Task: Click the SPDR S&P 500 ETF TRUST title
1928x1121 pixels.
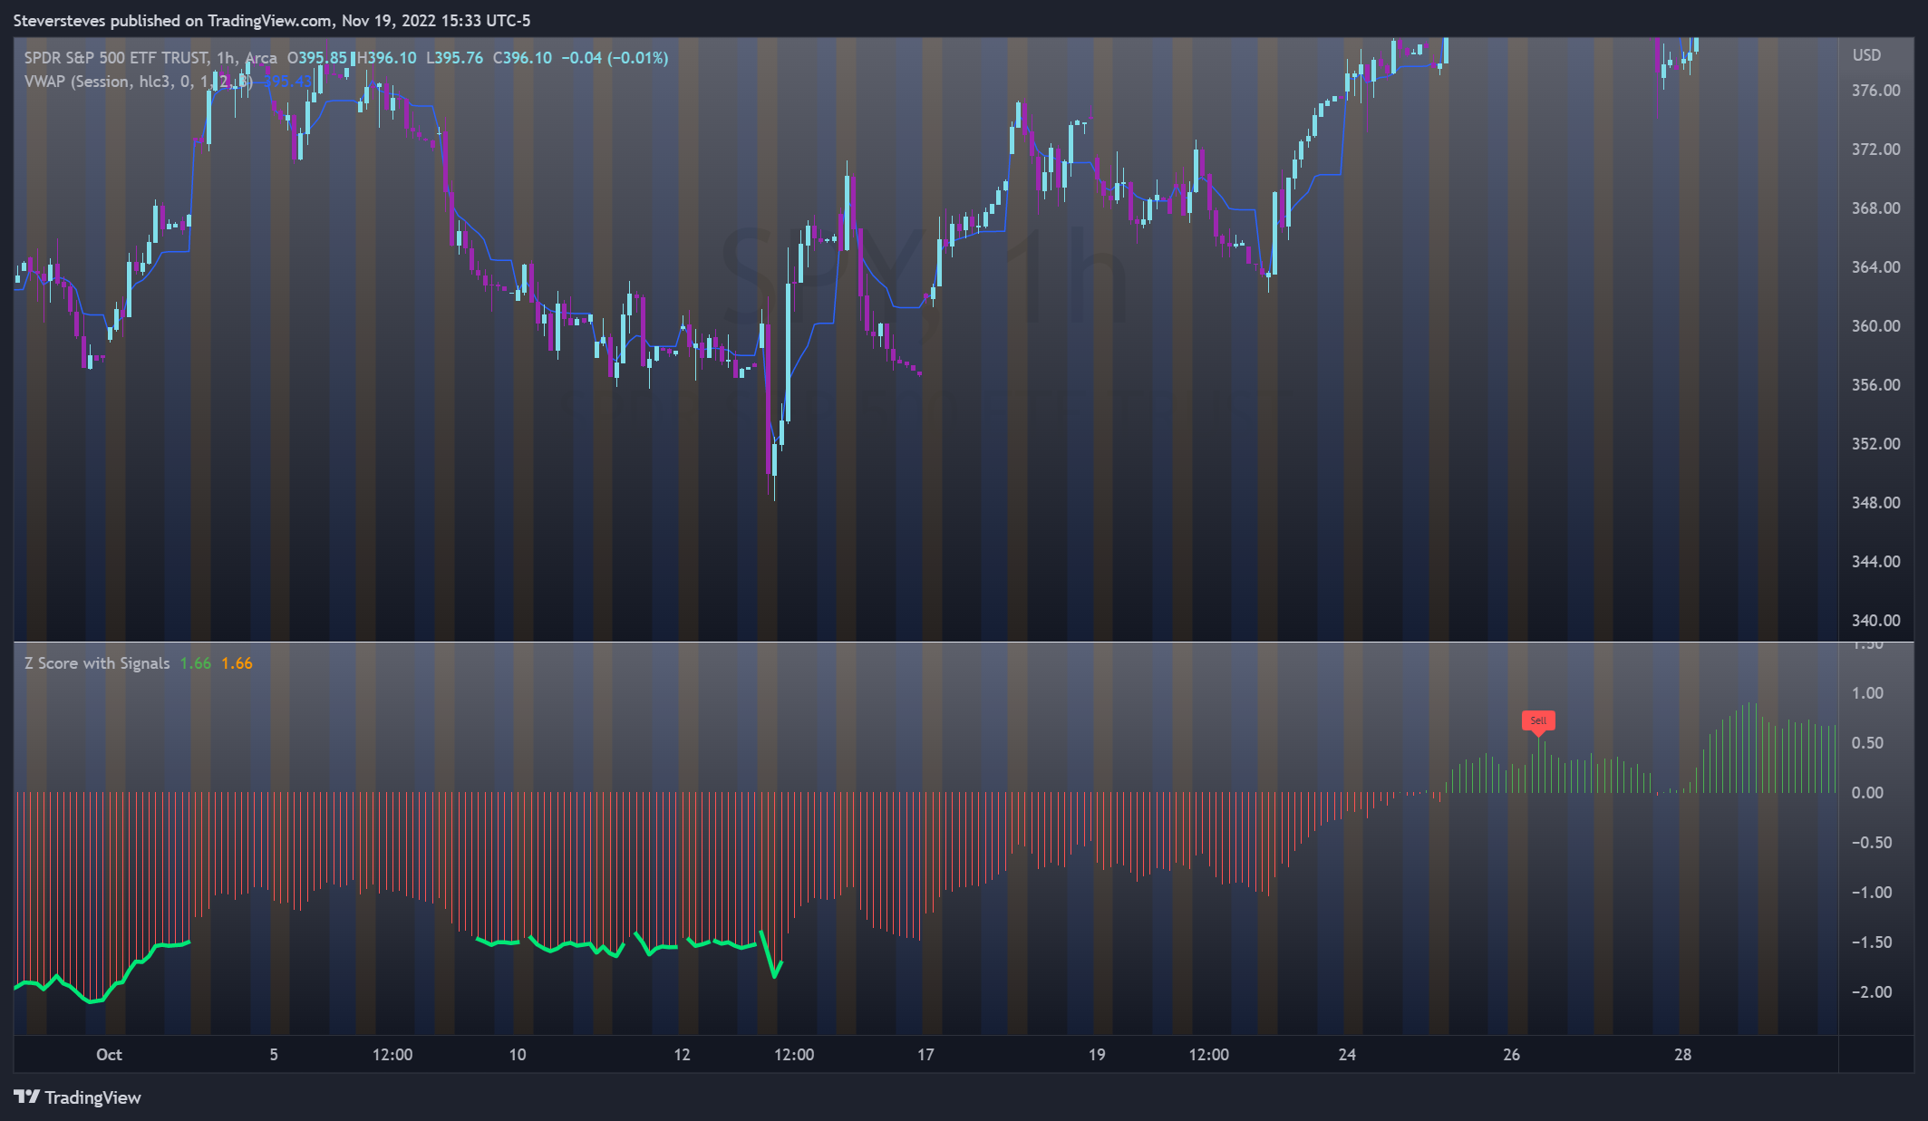Action: tap(116, 58)
